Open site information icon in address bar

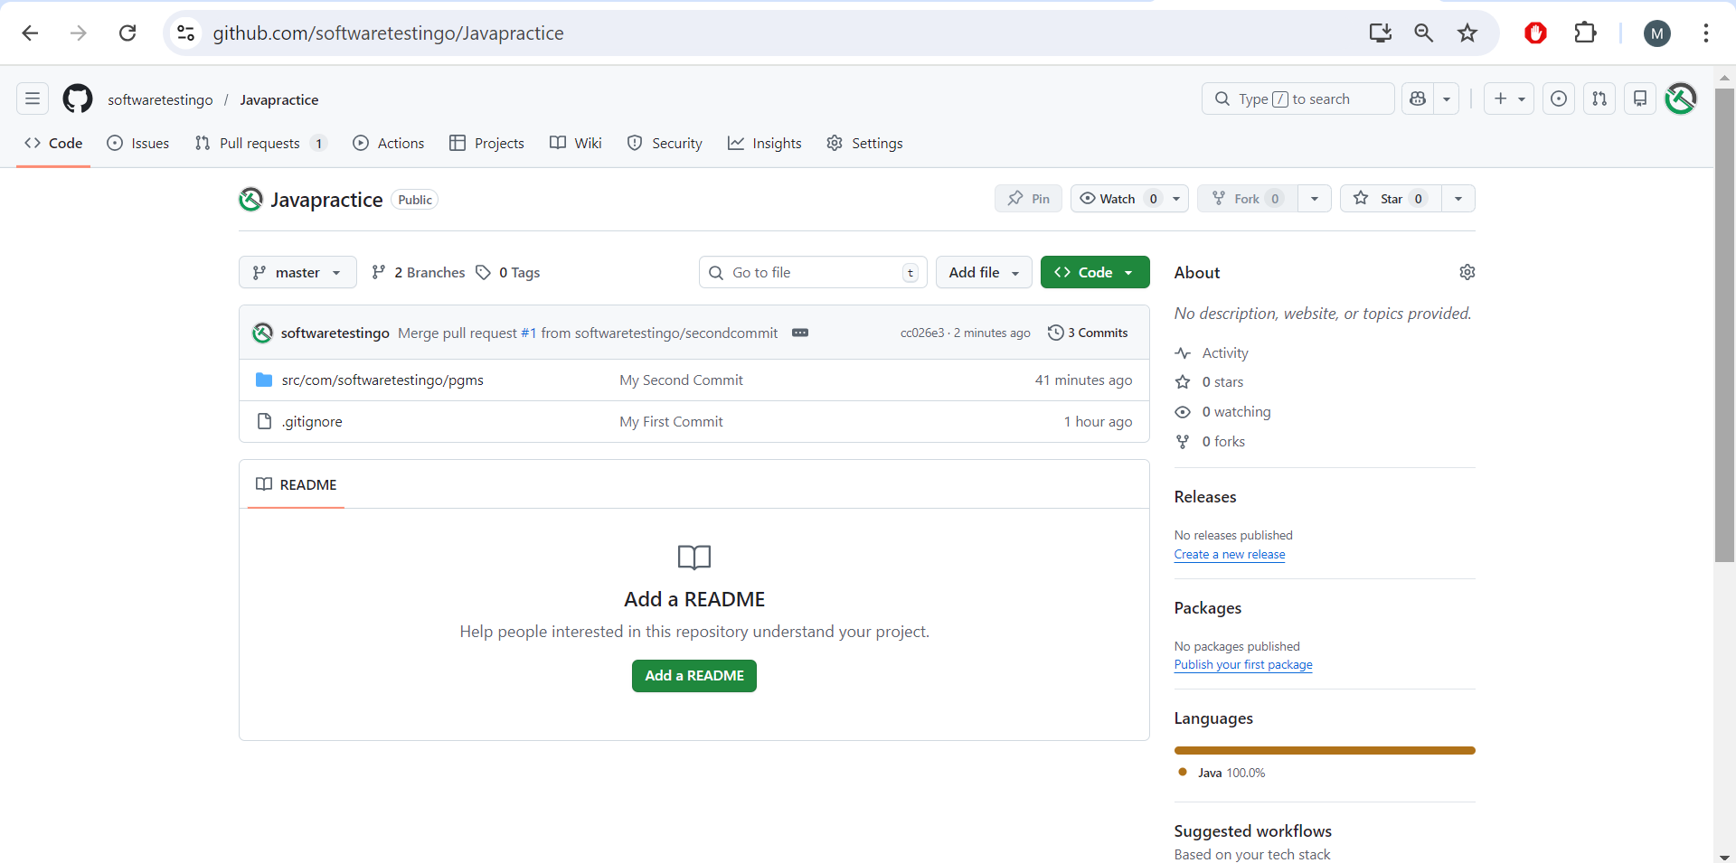tap(185, 33)
